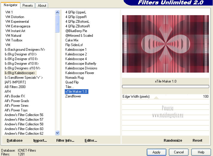Viewport: 213px width, 156px height.
Task: Select &<Bkg Designer sf10 I> category
Action: pos(21,54)
